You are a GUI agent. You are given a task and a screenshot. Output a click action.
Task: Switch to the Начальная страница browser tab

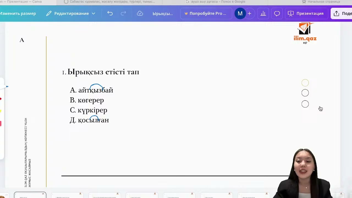pos(321,2)
